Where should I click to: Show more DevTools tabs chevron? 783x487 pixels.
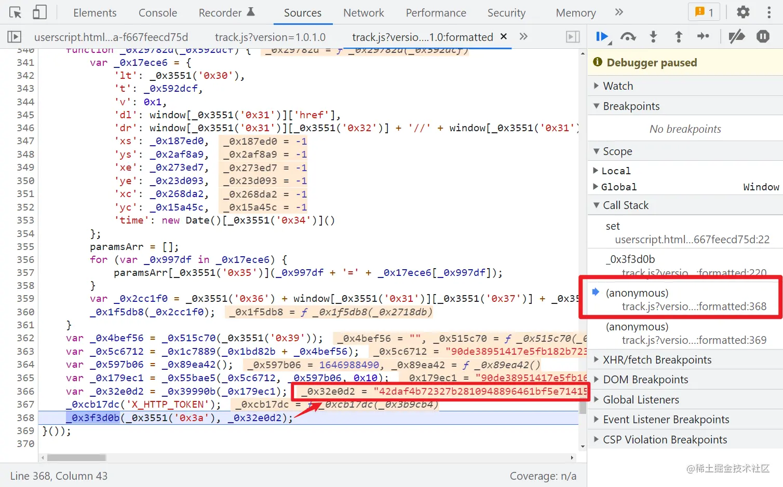(619, 12)
